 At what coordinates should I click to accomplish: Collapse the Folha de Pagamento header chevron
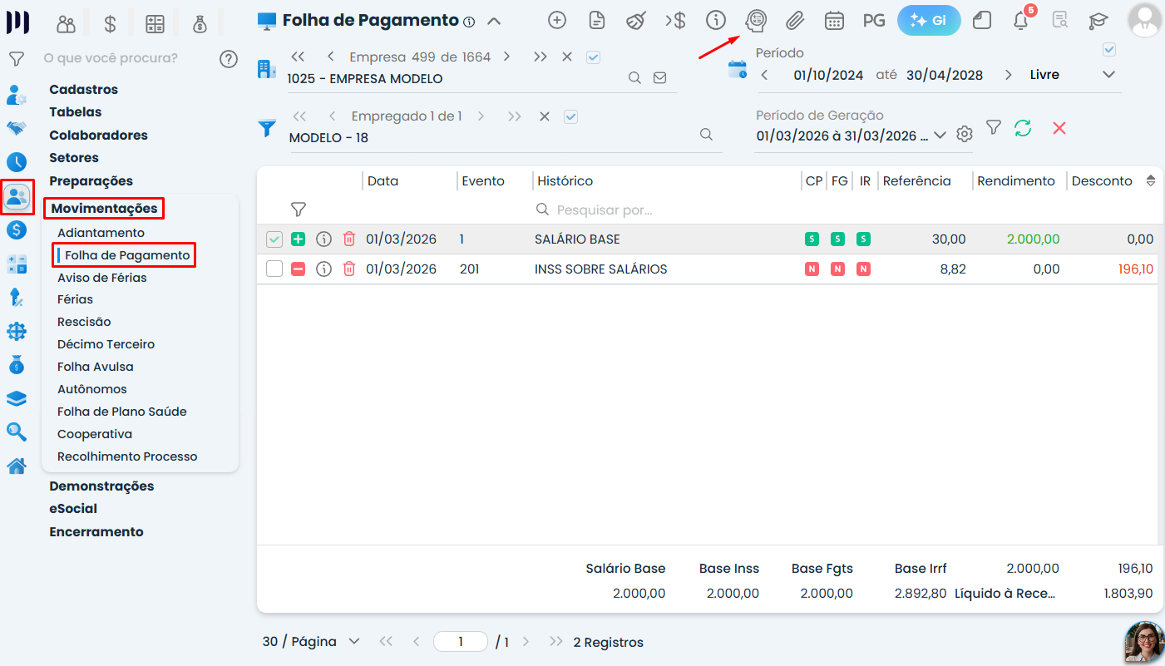(x=494, y=21)
